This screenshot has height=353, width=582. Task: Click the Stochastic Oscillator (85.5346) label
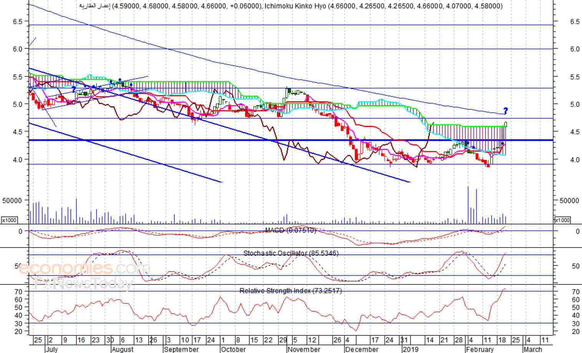coord(291,253)
